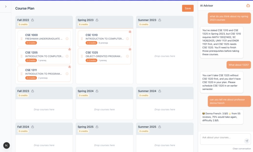Toggle lock on Fall 2023 semester
253x152 pixels.
[x=33, y=91]
